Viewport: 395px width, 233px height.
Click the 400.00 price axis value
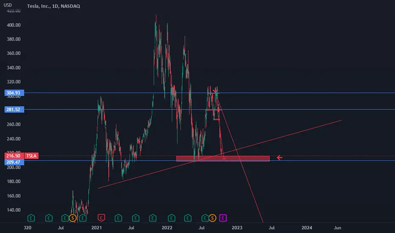(x=14, y=25)
